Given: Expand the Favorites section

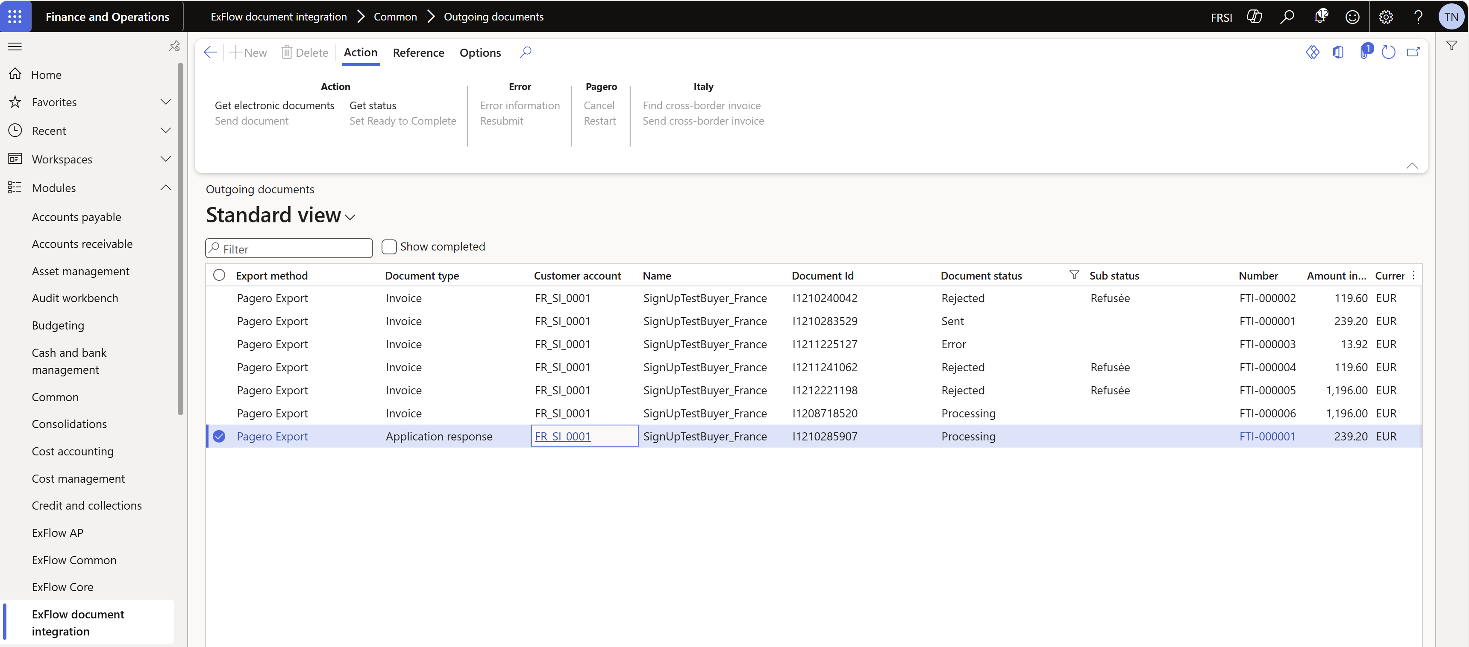Looking at the screenshot, I should click(165, 102).
